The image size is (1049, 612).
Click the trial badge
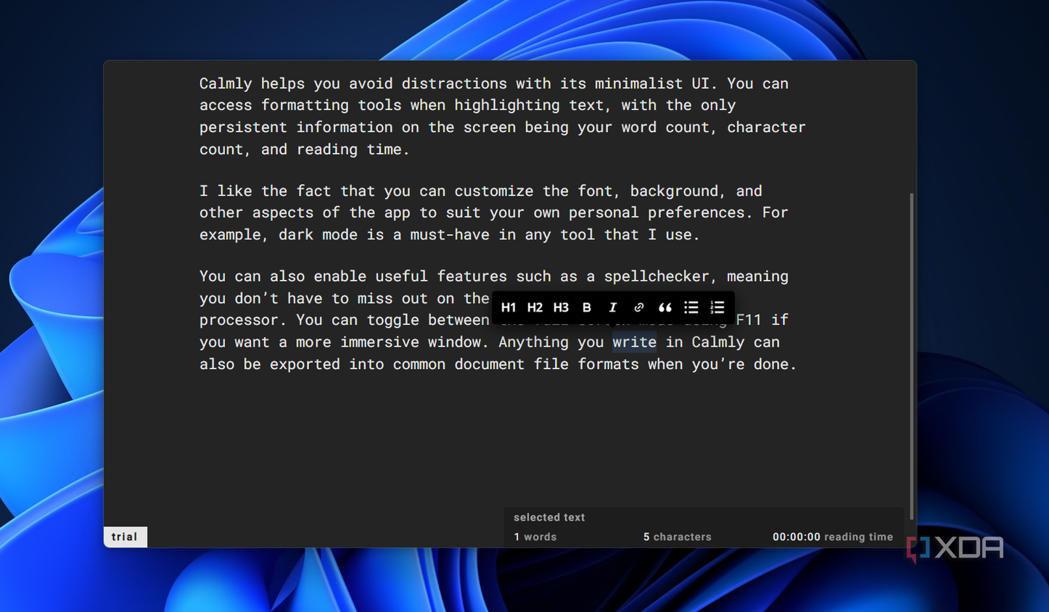[x=125, y=537]
